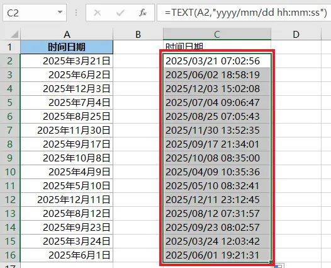Click cell 2025/08/25 07:05:43
Screen dimensions: 331x268
[217, 116]
